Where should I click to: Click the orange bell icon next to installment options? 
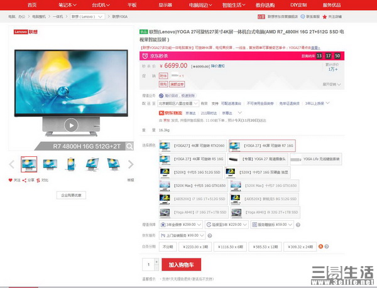click(320, 247)
